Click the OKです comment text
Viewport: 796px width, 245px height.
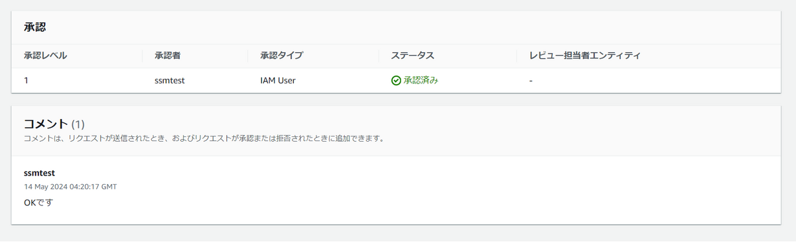click(38, 202)
